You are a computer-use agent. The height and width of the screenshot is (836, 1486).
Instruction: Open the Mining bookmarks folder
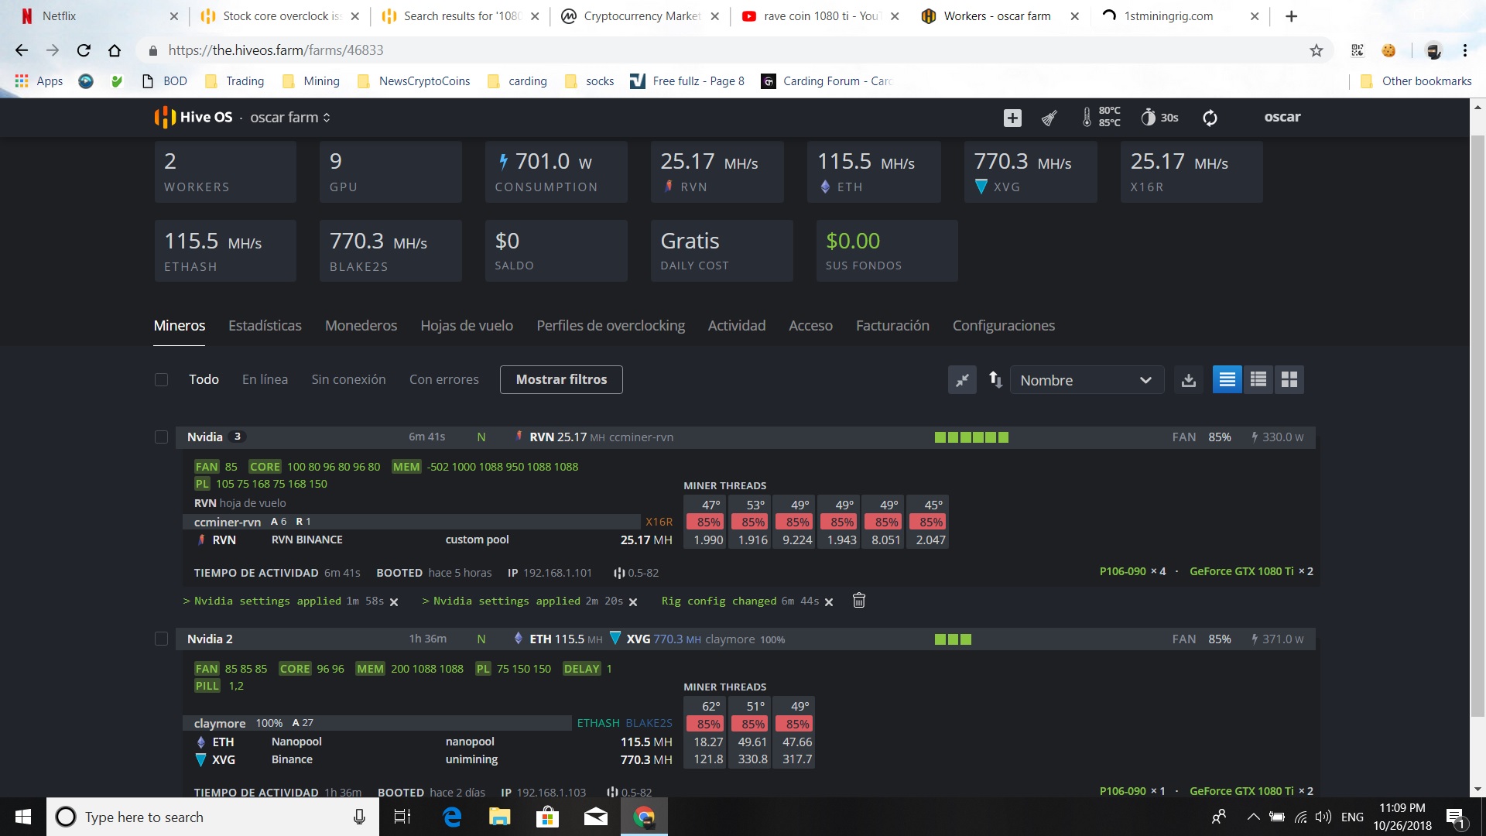pyautogui.click(x=311, y=81)
